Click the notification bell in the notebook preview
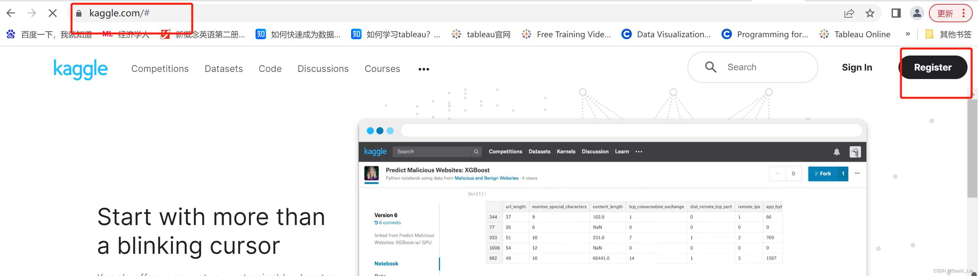Viewport: 978px width, 276px height. pyautogui.click(x=836, y=152)
